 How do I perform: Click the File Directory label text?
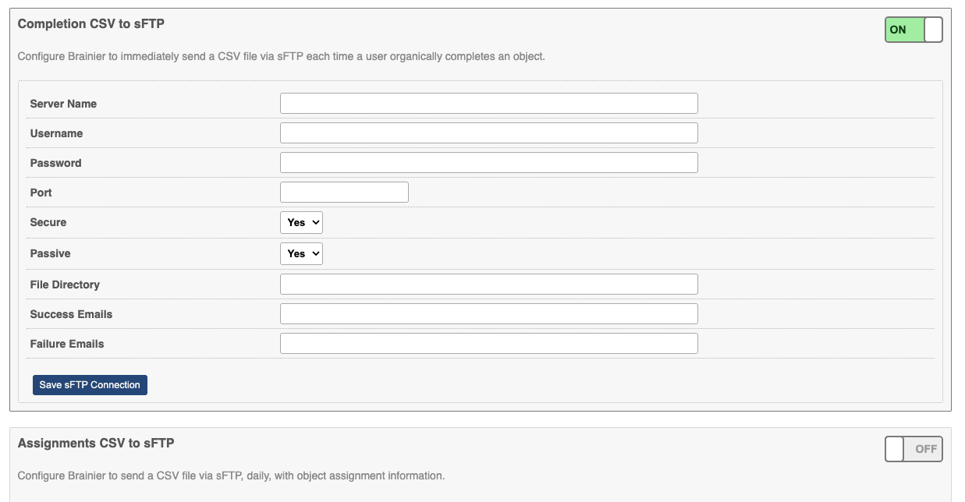65,285
